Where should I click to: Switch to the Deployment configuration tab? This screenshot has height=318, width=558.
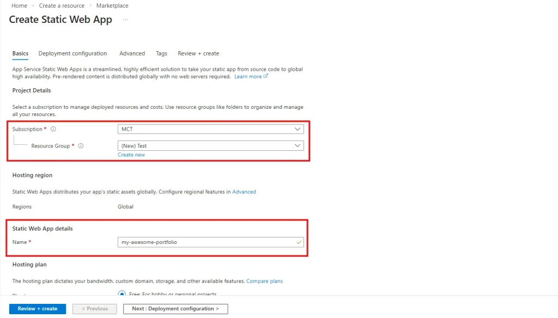72,53
